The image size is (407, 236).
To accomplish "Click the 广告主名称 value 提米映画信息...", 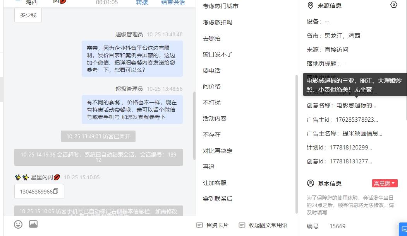I will pyautogui.click(x=362, y=134).
